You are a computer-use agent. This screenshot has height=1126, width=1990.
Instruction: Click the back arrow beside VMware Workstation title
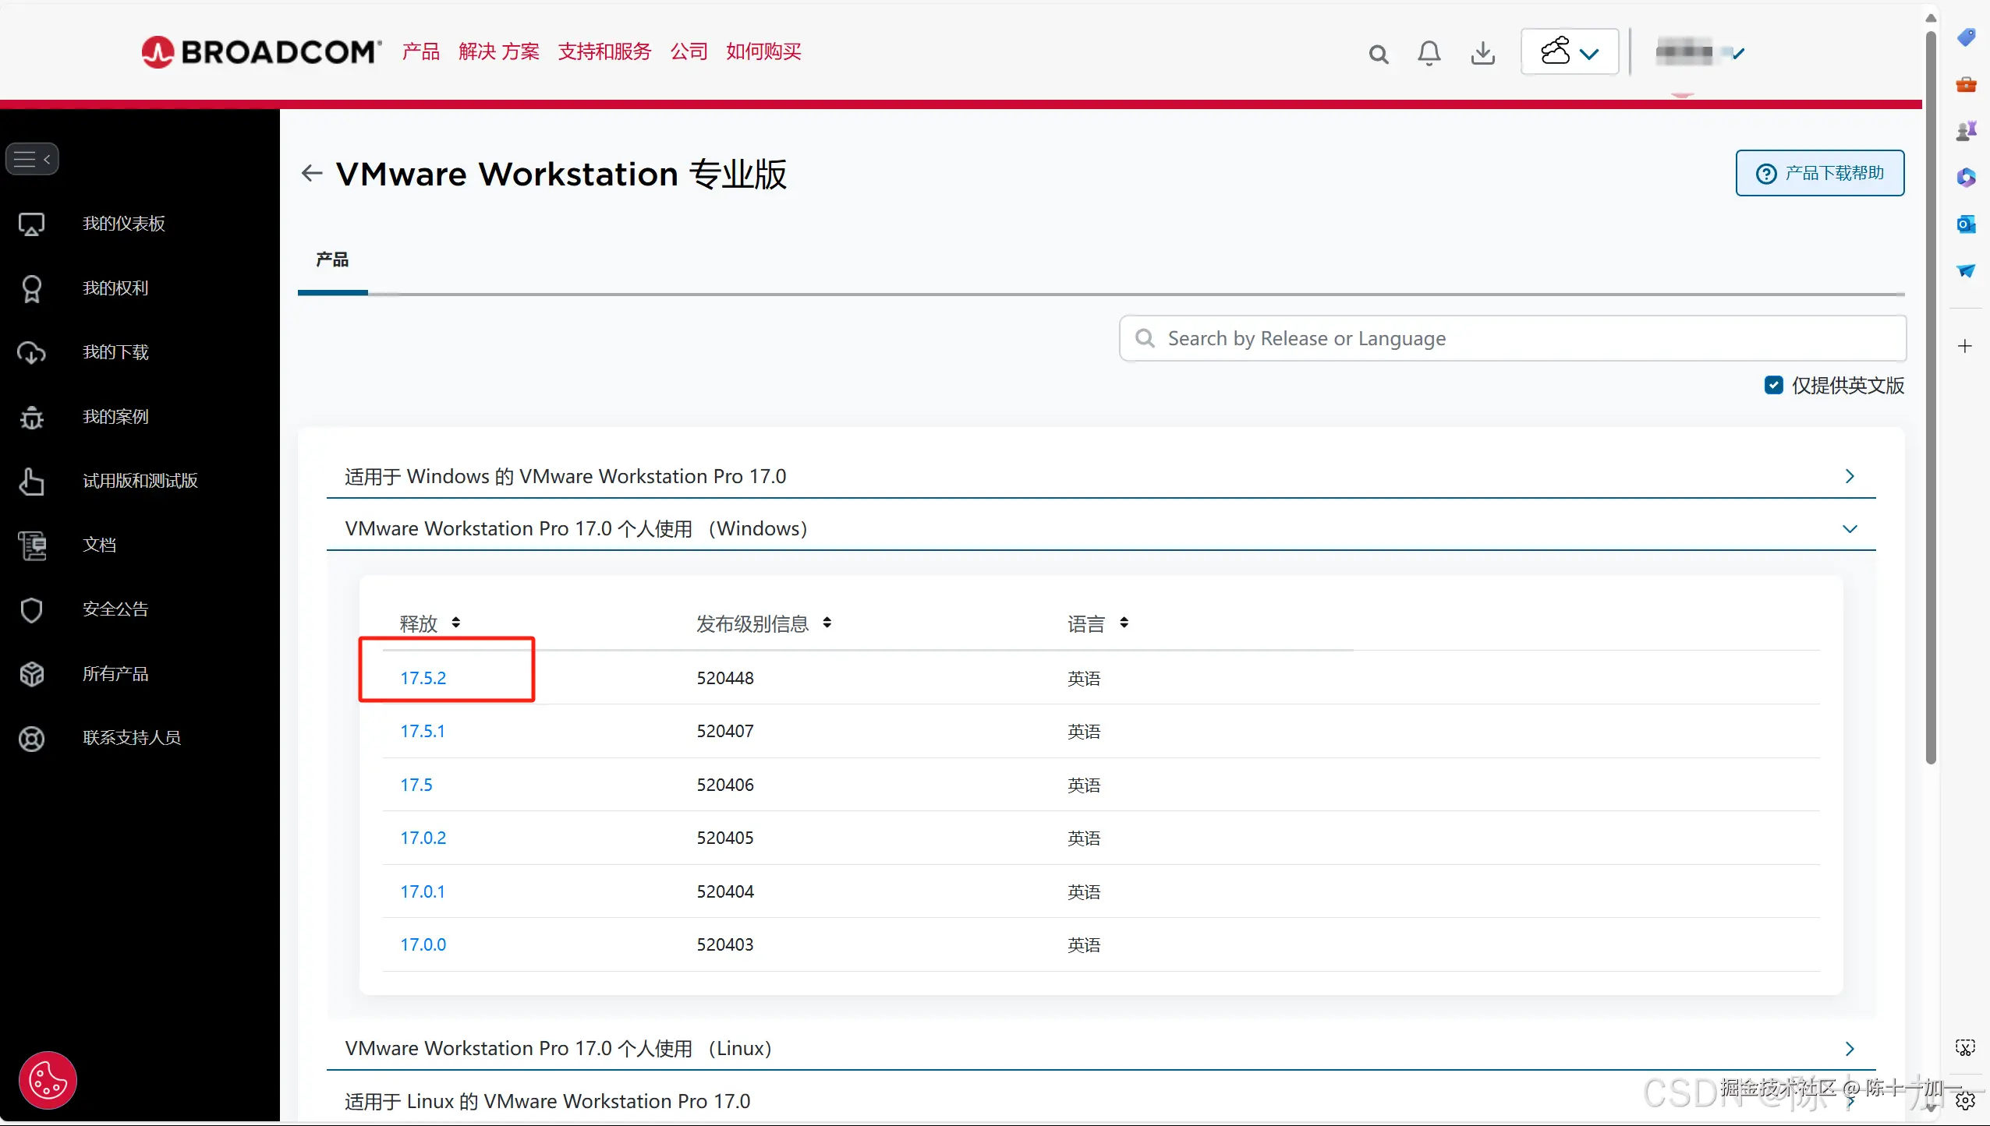tap(312, 173)
